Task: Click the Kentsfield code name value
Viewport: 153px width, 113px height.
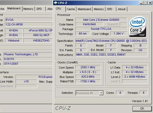Action: click(89, 24)
